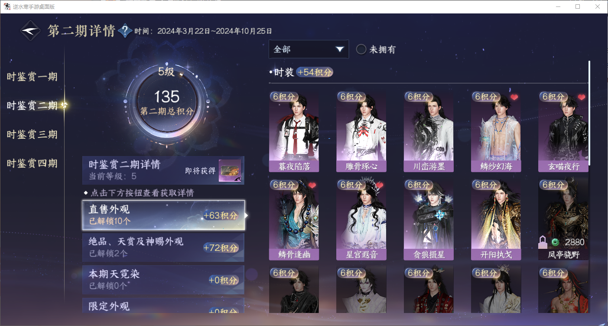Open 时鉴赏二期详情 panel button

pyautogui.click(x=163, y=170)
